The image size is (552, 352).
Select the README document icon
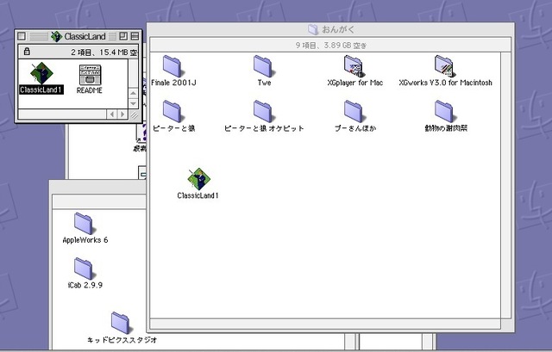90,75
